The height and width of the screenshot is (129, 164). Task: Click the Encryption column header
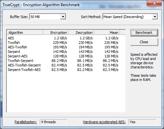[56, 33]
